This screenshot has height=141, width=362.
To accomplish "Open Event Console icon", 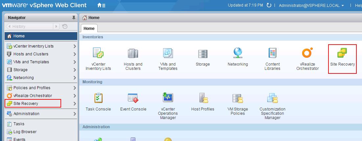I will pos(133,98).
